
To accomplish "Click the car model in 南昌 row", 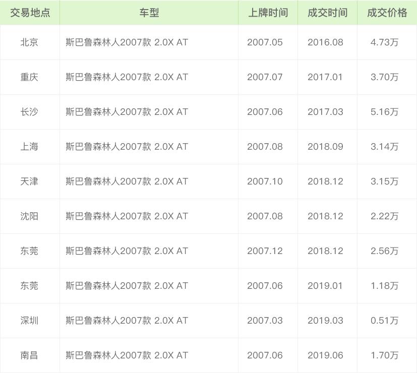I will click(127, 355).
